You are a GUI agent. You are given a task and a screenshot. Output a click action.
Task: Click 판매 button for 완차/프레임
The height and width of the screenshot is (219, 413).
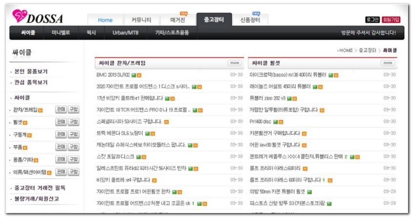[61, 109]
